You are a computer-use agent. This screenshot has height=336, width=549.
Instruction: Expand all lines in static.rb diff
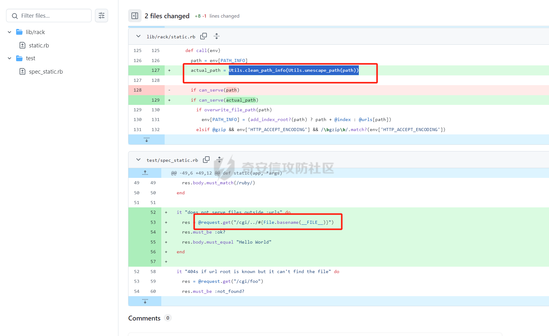click(x=216, y=36)
